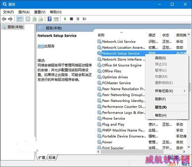Click the vertical scrollbar down arrow
Viewport: 192px width, 167px height.
coord(189,147)
